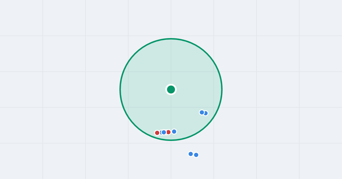Click the right blue marker outside the circle
The width and height of the screenshot is (342, 179).
tap(196, 155)
